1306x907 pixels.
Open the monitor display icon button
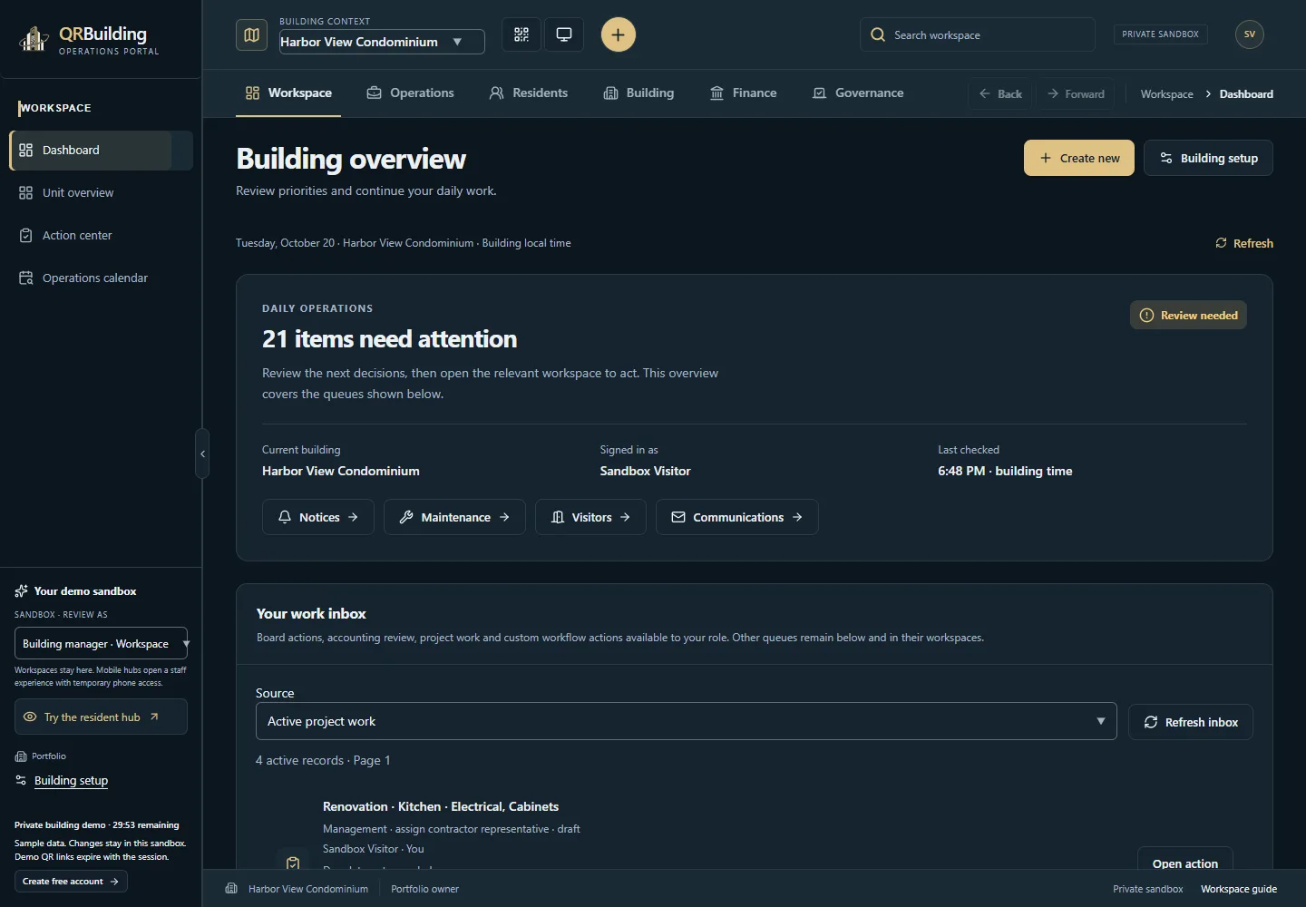pos(564,34)
